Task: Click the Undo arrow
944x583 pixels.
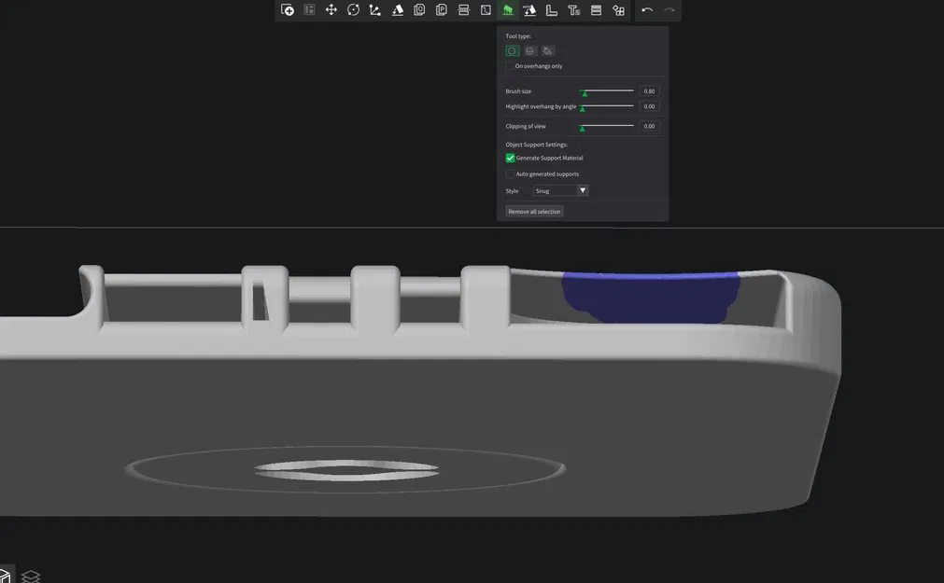Action: pos(648,9)
